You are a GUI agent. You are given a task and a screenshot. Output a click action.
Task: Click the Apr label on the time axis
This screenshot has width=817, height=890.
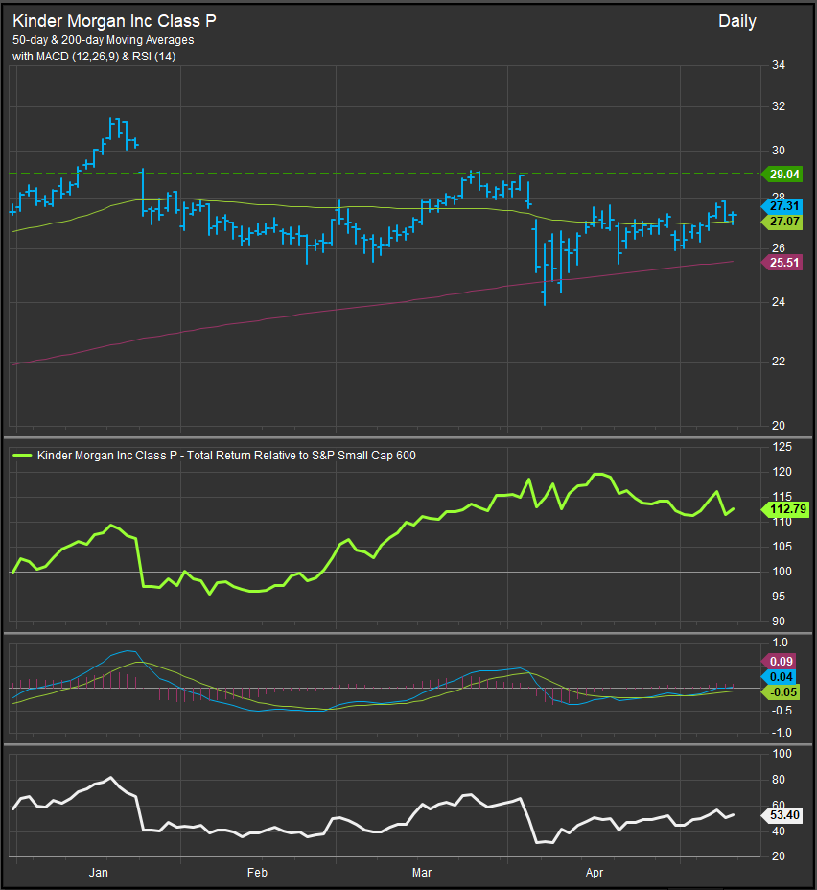coord(594,873)
